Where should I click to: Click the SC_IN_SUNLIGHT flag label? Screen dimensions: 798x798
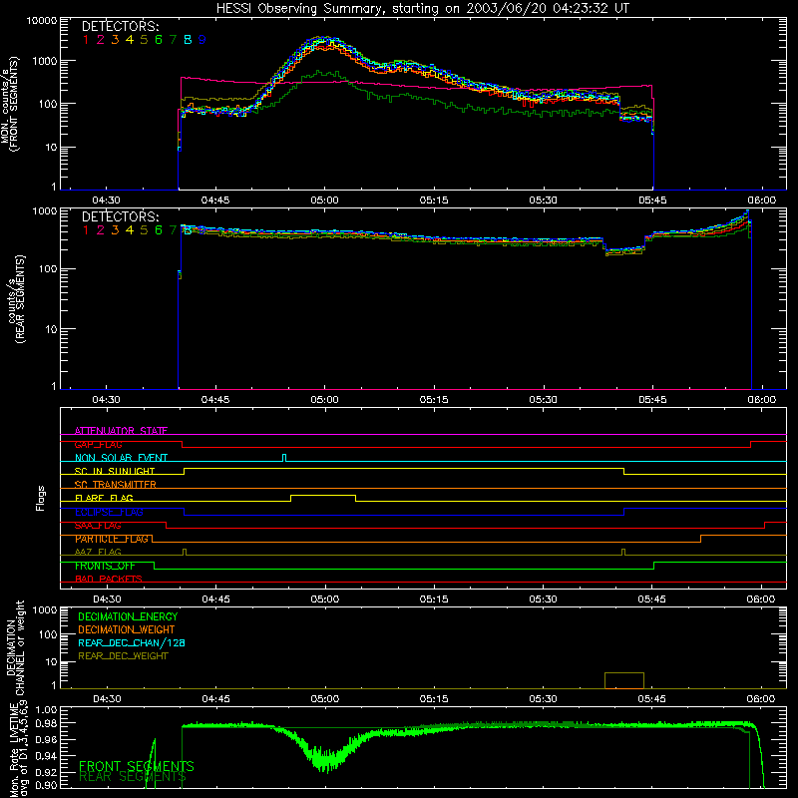click(115, 471)
